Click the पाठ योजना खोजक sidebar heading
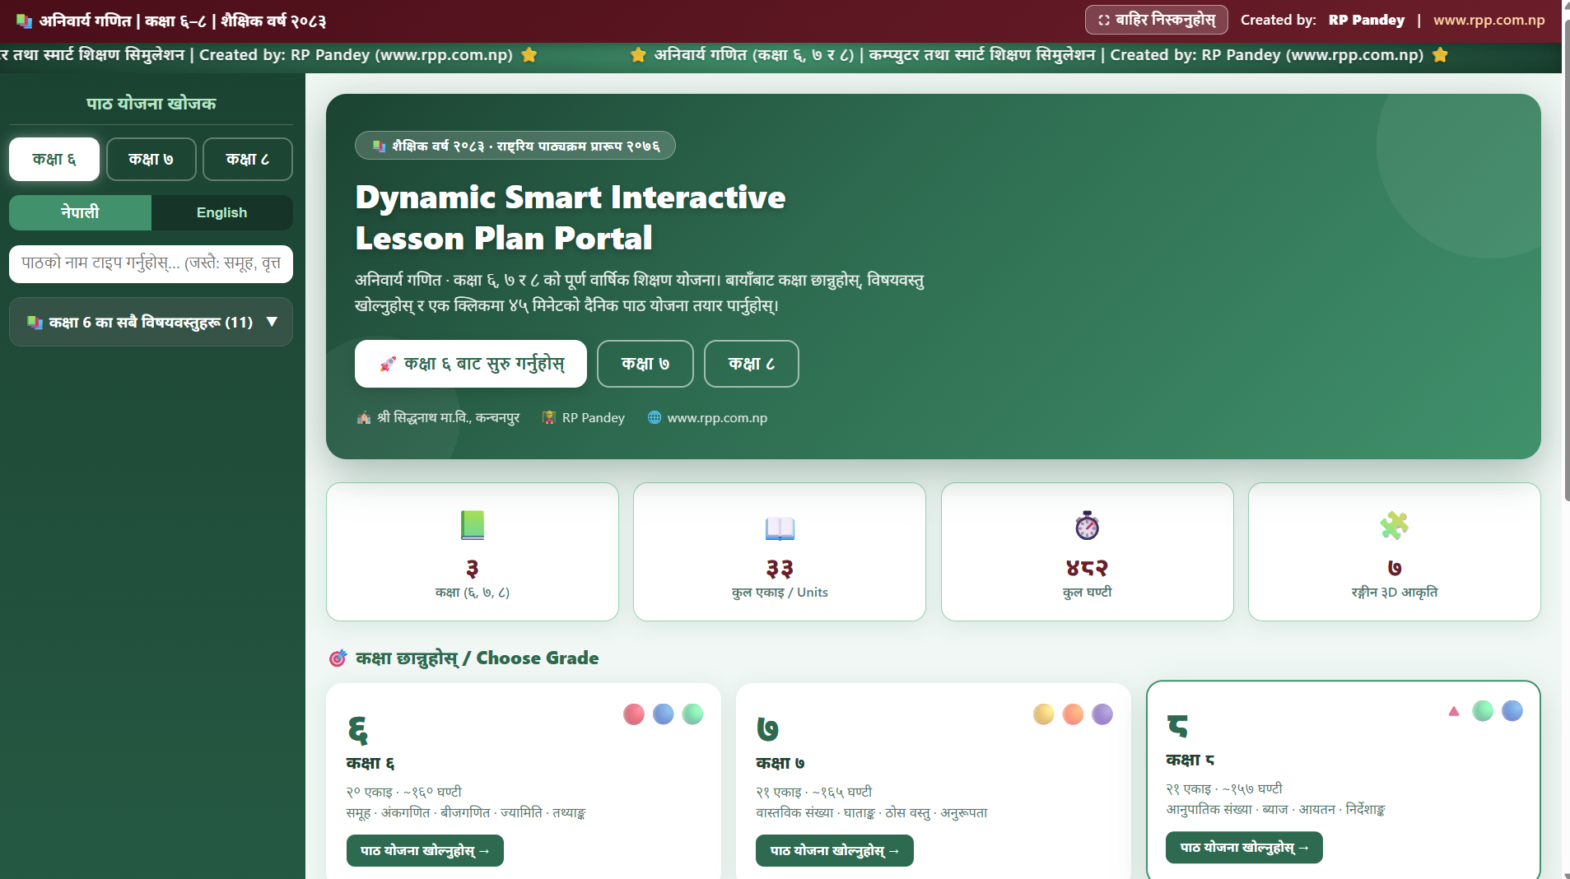 point(151,104)
